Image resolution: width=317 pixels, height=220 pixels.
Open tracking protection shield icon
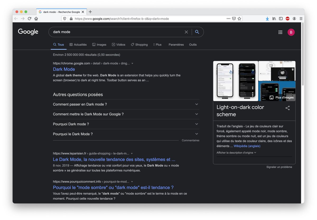point(65,19)
